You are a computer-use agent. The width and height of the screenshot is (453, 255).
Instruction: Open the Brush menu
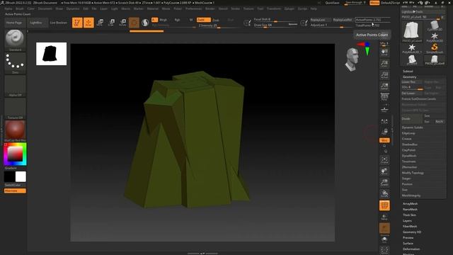tap(20, 8)
